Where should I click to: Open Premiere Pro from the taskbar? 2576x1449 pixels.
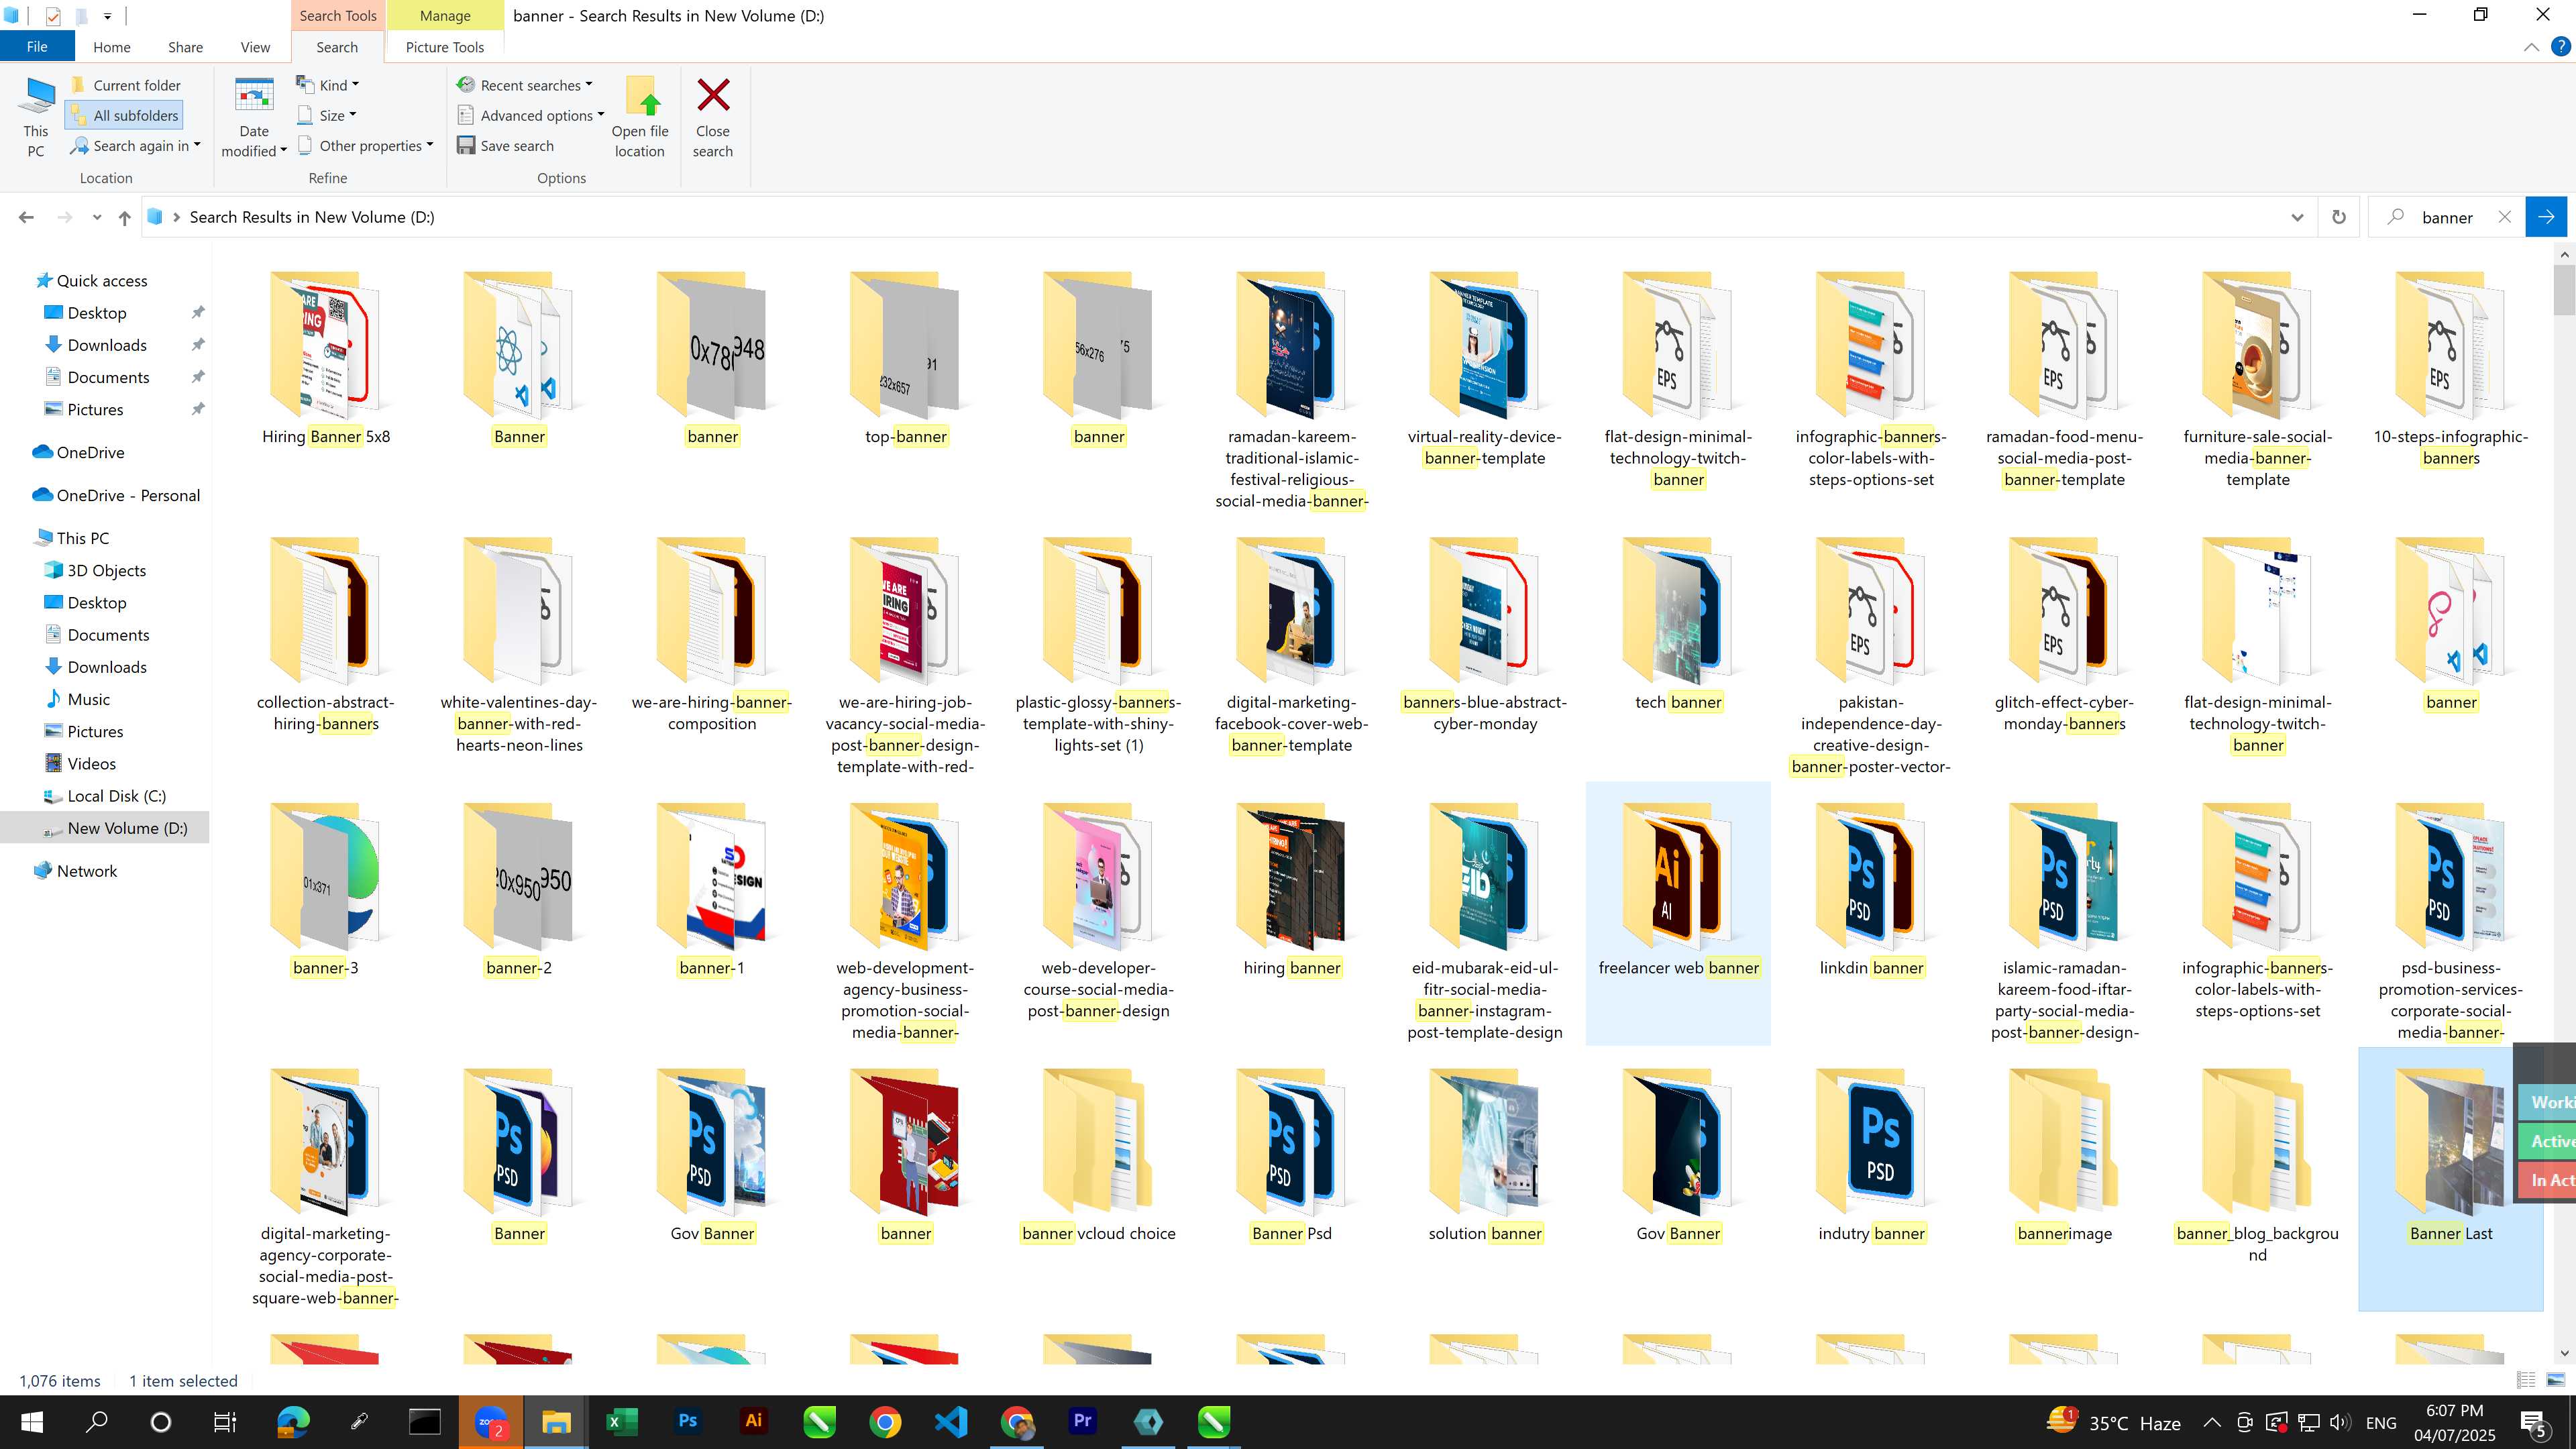tap(1082, 1422)
